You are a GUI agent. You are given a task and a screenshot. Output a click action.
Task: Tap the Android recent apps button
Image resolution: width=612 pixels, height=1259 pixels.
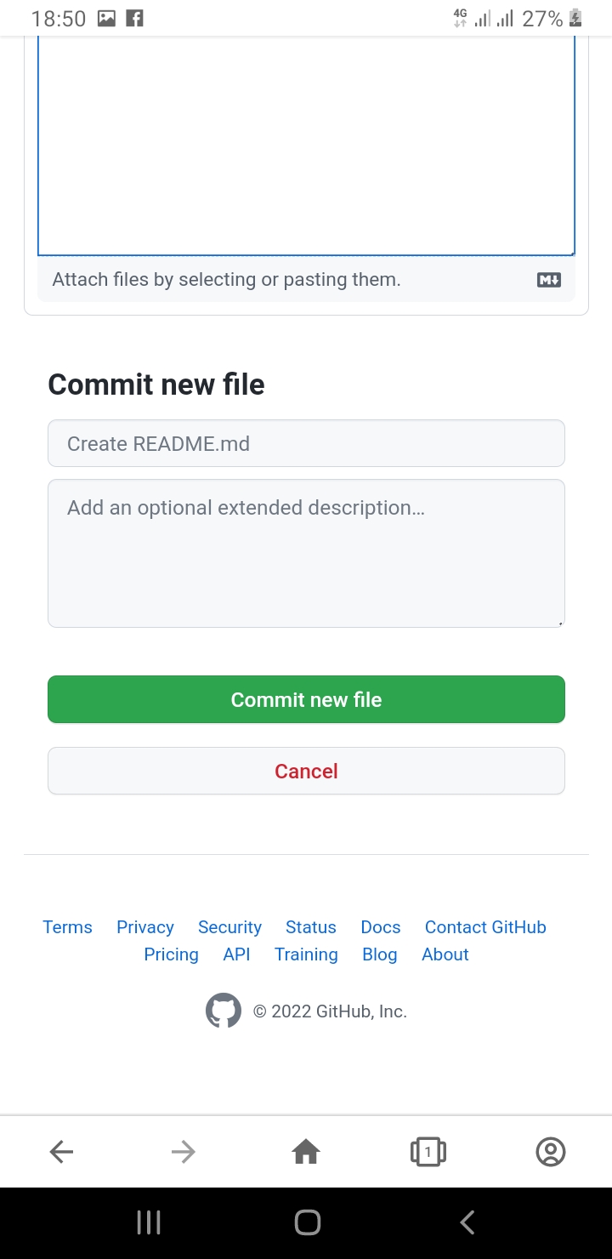(149, 1222)
